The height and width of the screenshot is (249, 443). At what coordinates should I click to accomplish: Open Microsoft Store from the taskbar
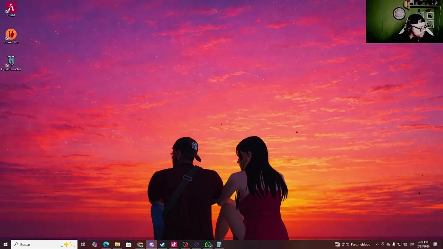tap(129, 245)
